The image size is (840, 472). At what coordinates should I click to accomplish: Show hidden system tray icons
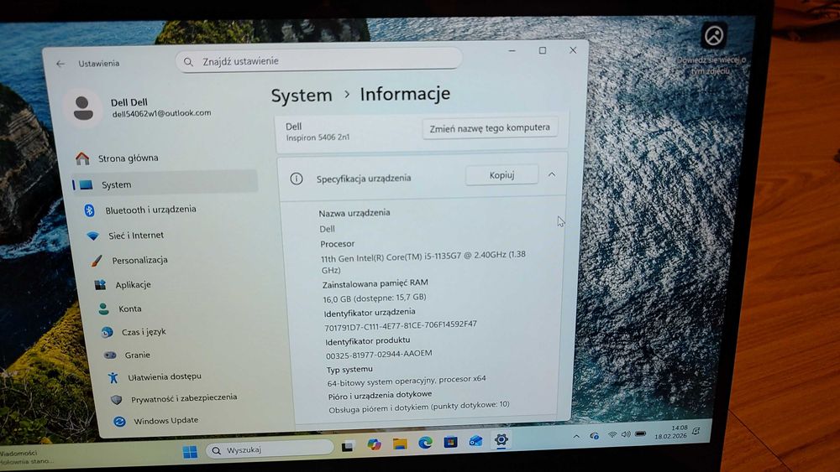point(576,436)
